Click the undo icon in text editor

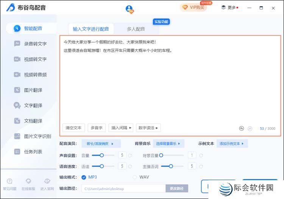point(242,128)
